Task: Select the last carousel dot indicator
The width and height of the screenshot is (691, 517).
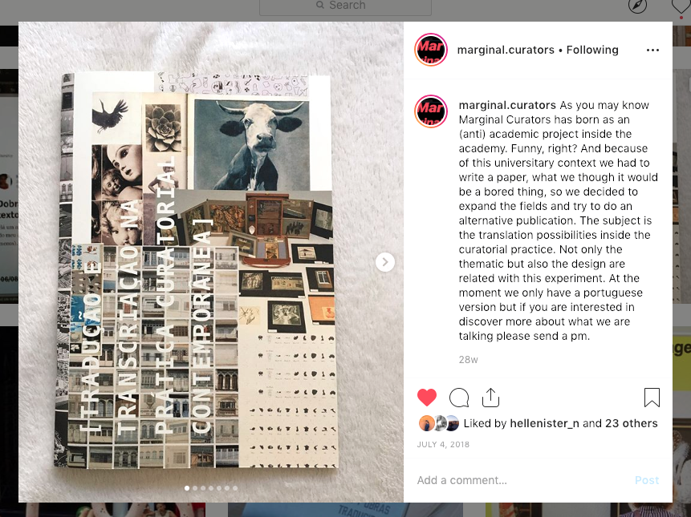Action: pyautogui.click(x=235, y=488)
